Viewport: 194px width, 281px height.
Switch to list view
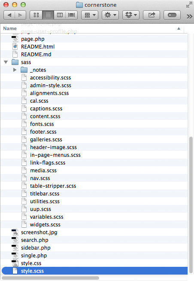(48, 15)
